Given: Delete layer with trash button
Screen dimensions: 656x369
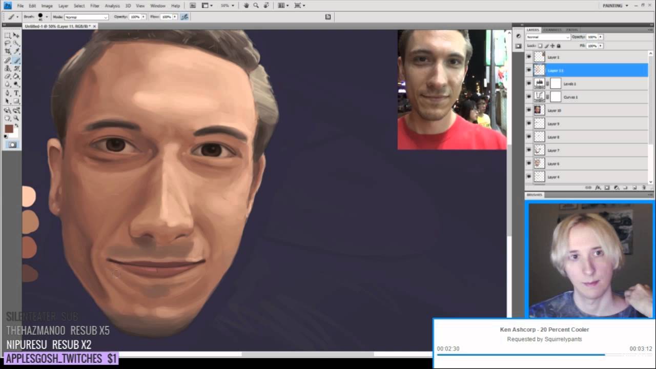Looking at the screenshot, I should point(644,188).
